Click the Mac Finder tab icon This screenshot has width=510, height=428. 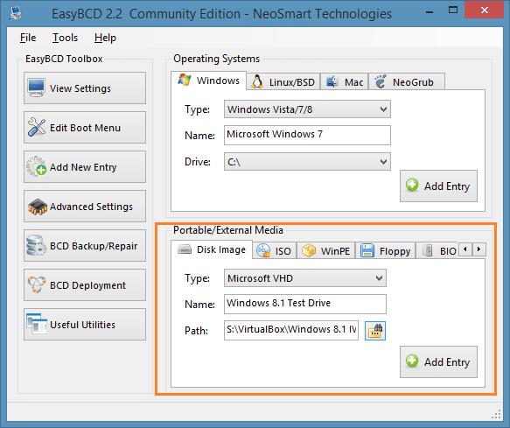click(x=332, y=81)
